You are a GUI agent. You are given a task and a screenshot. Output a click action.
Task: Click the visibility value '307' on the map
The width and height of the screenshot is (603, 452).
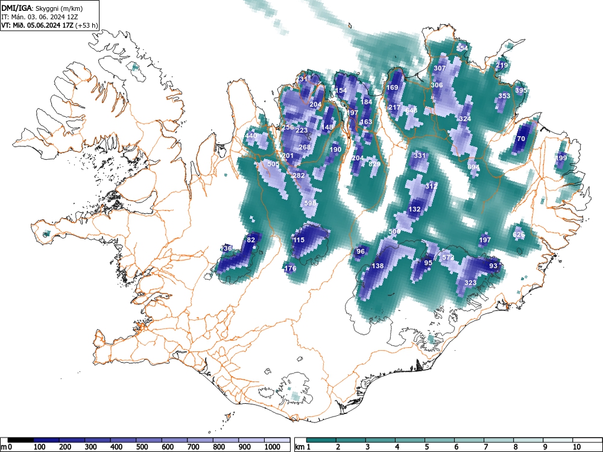coord(440,68)
